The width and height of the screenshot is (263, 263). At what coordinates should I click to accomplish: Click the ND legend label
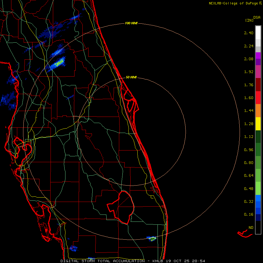pos(251,228)
